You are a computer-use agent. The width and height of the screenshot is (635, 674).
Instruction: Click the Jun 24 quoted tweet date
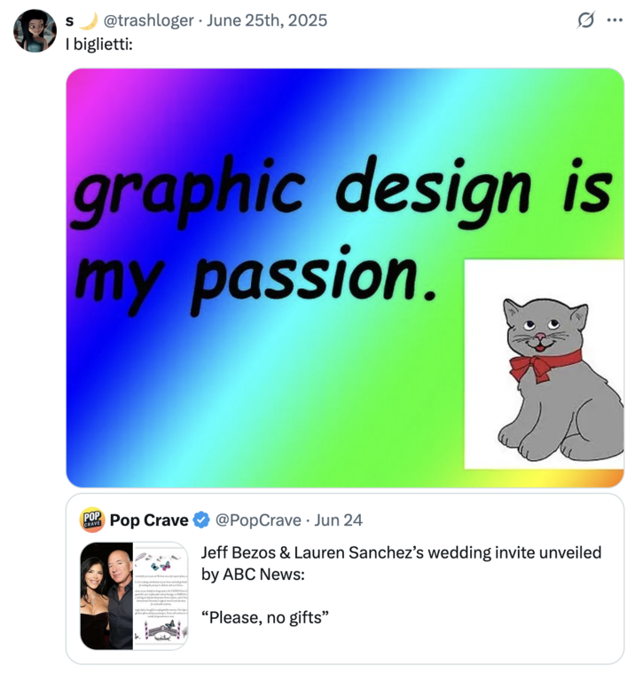coord(338,520)
